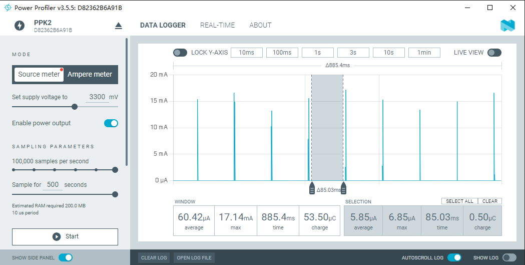Viewport: 525px width, 265px height.
Task: Disable the Enable power output switch
Action: coord(111,123)
